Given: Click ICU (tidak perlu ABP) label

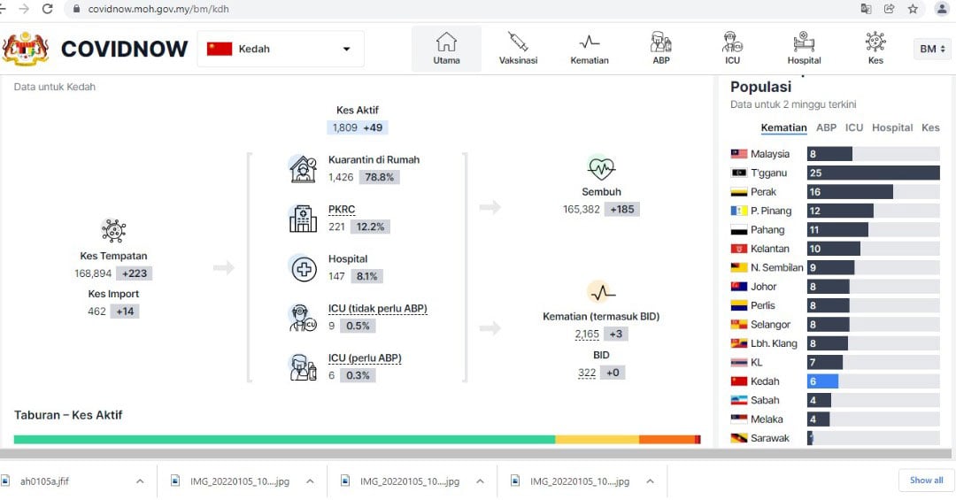Looking at the screenshot, I should pos(377,309).
